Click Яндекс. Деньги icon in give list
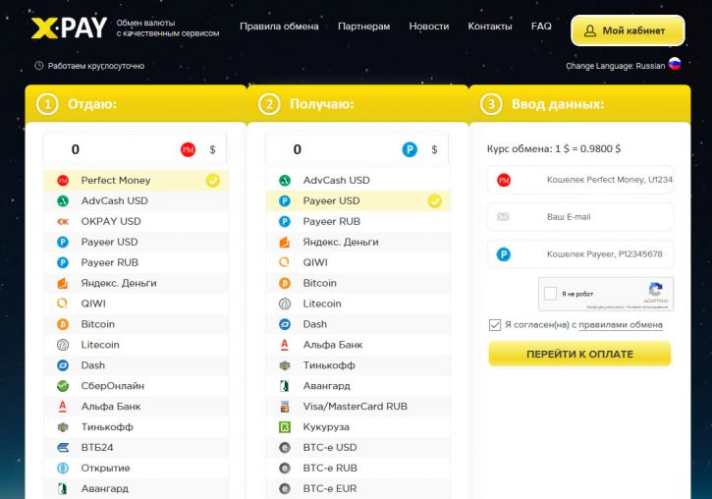 point(63,283)
